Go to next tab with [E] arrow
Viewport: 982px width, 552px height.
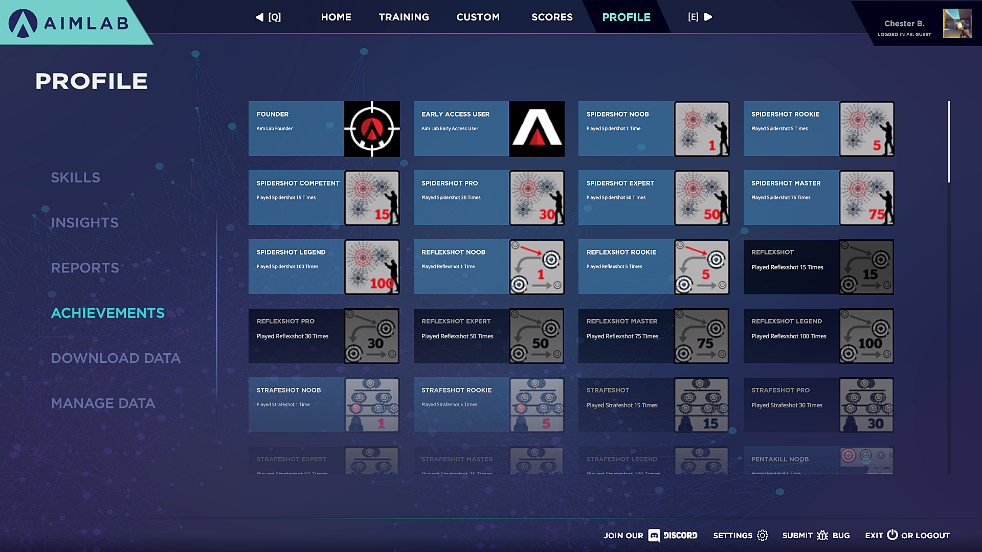[708, 17]
